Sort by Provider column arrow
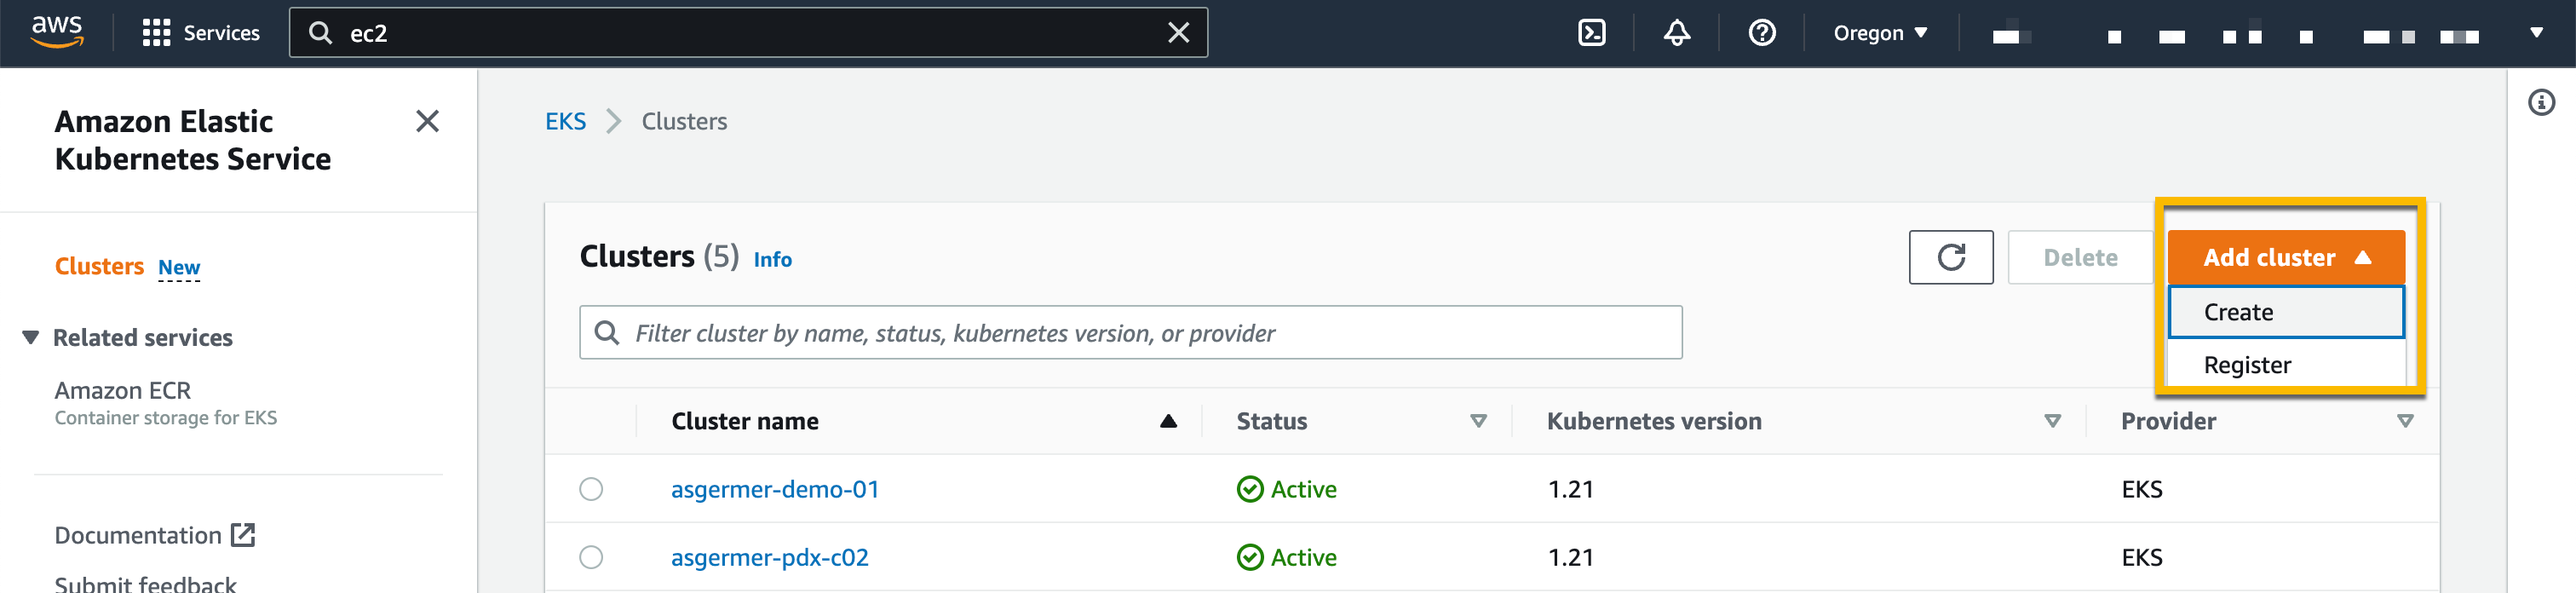This screenshot has width=2576, height=593. [x=2405, y=421]
